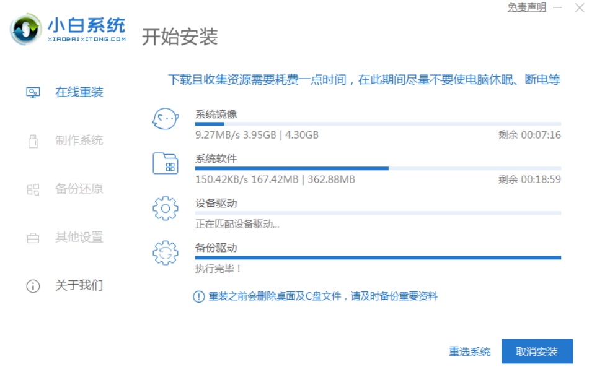Click the 小白系统 logo icon

25,29
